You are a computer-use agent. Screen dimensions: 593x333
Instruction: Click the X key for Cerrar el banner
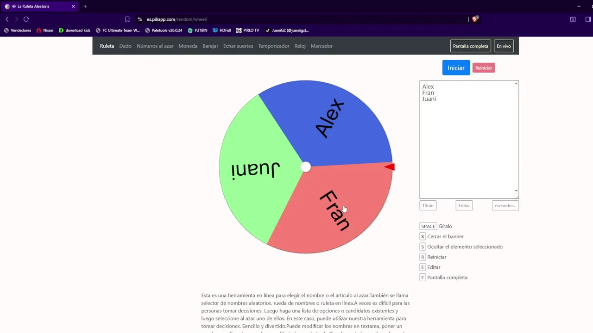(x=423, y=236)
